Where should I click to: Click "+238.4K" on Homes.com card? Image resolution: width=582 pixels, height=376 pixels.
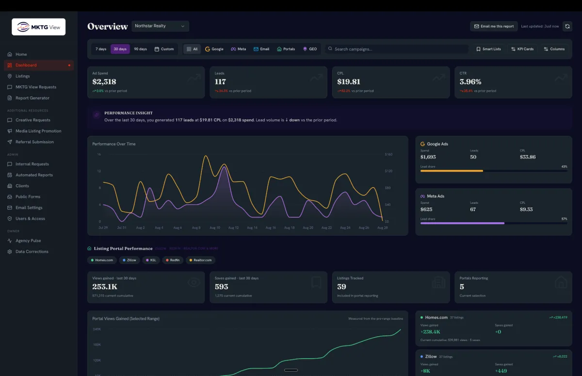[430, 332]
